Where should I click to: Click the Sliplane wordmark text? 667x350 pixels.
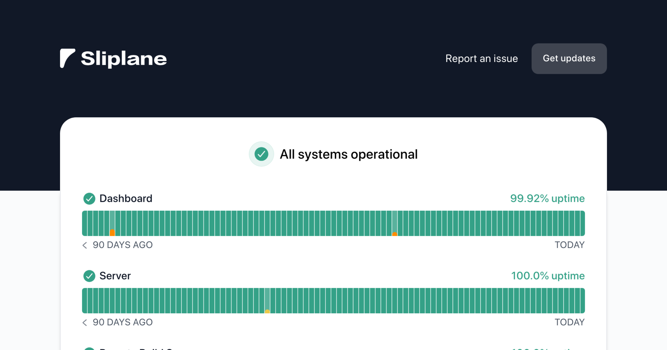tap(124, 59)
